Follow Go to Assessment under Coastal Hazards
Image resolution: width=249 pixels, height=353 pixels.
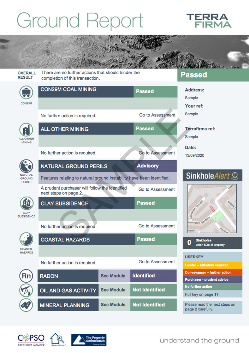coord(156,262)
